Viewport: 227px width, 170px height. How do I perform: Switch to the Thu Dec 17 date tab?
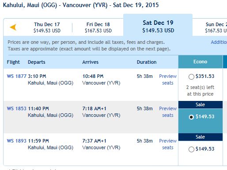pos(47,27)
